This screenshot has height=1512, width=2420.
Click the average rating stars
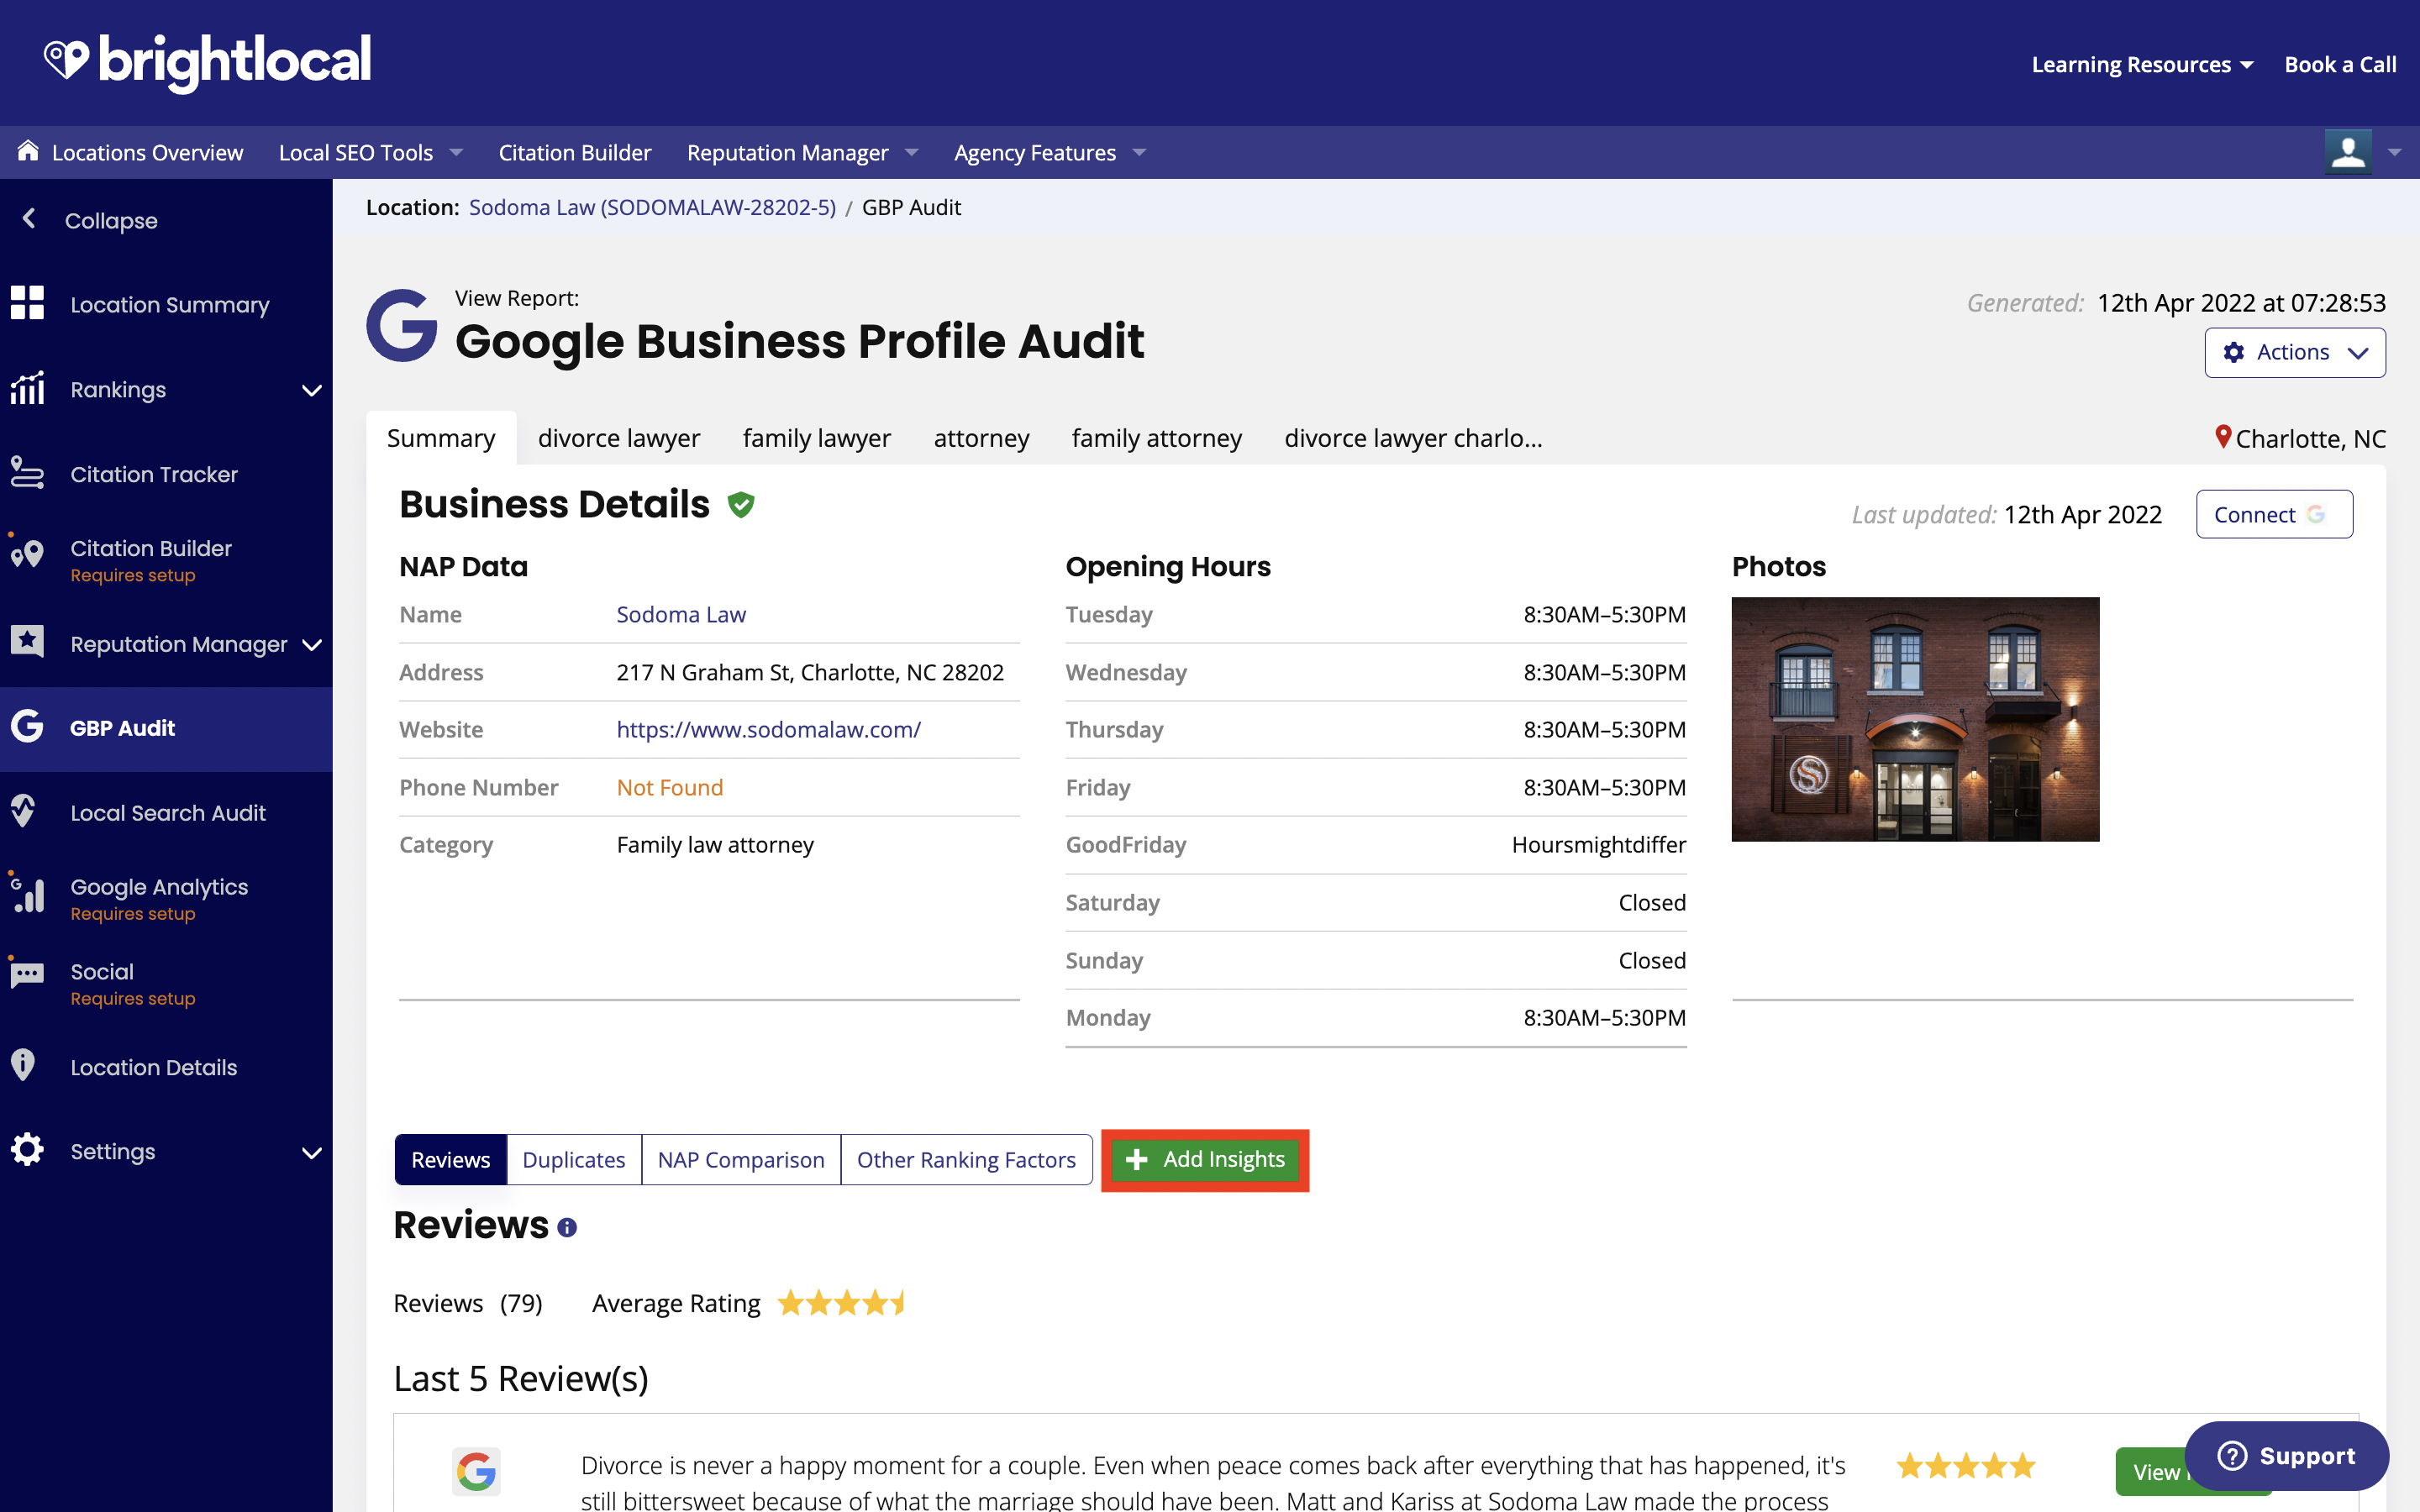click(842, 1303)
